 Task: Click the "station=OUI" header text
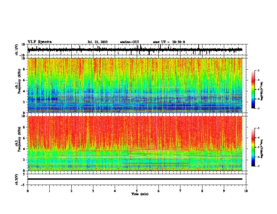click(129, 42)
